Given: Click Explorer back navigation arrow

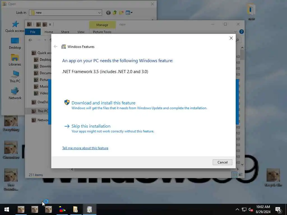Looking at the screenshot, I should coord(30,40).
